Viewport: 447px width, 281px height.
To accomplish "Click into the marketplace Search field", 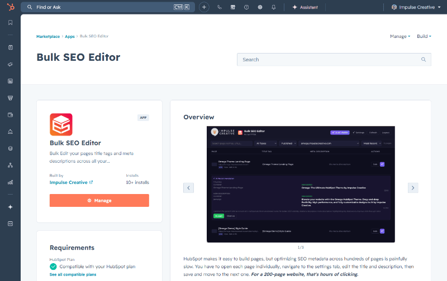I will (x=334, y=60).
